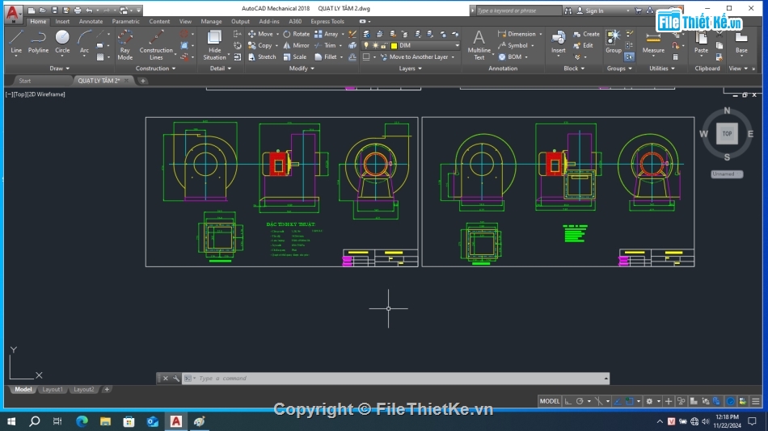Toggle layer freeze sun icon for DIM layer
The image size is (768, 431).
click(375, 45)
